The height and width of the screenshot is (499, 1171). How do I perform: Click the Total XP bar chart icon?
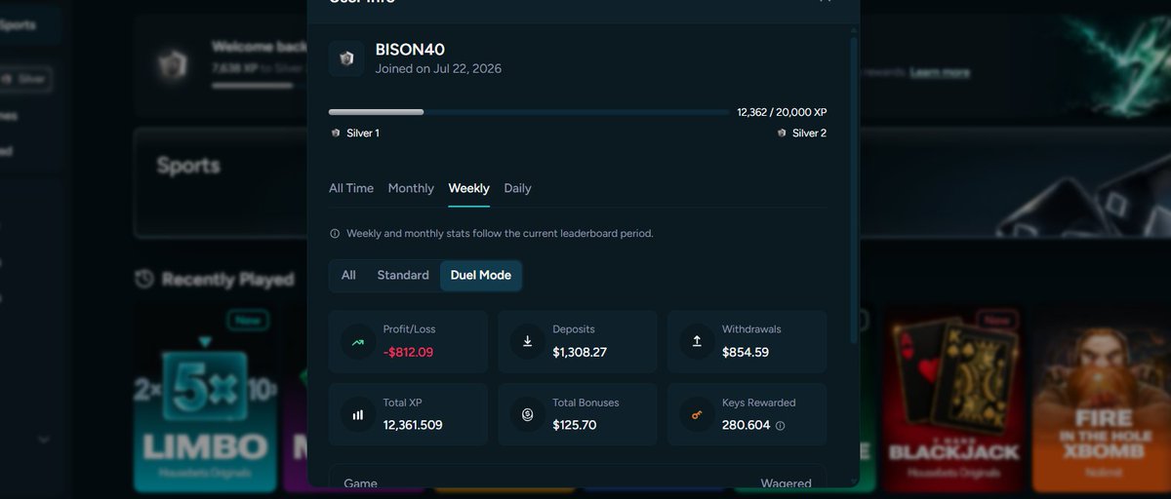pos(358,415)
